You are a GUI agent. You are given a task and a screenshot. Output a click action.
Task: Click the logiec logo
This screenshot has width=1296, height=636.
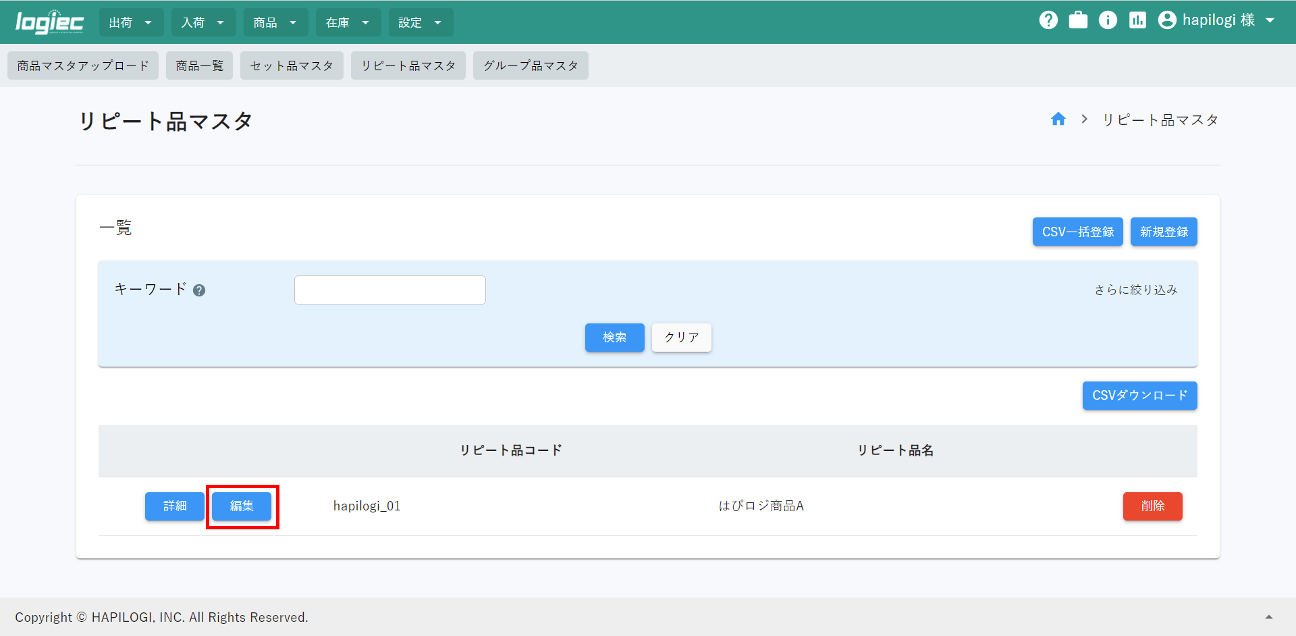click(49, 22)
